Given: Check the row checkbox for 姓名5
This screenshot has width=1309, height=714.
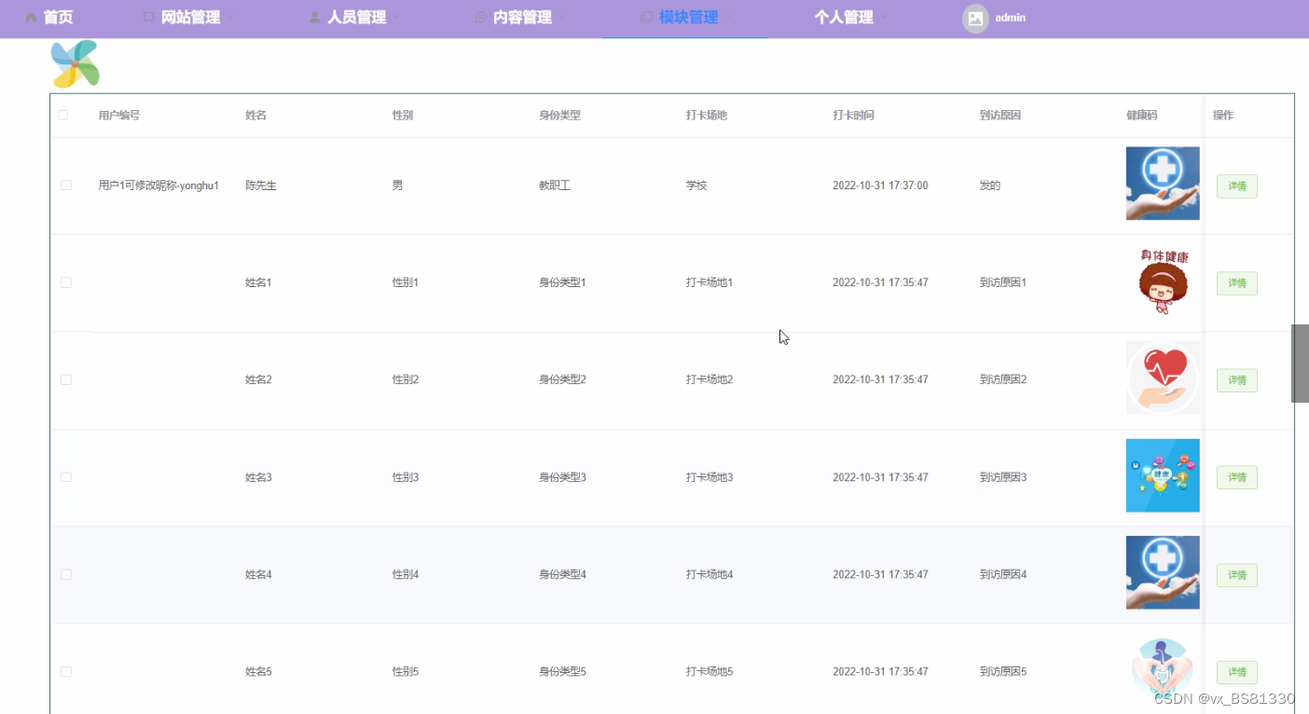Looking at the screenshot, I should (66, 672).
